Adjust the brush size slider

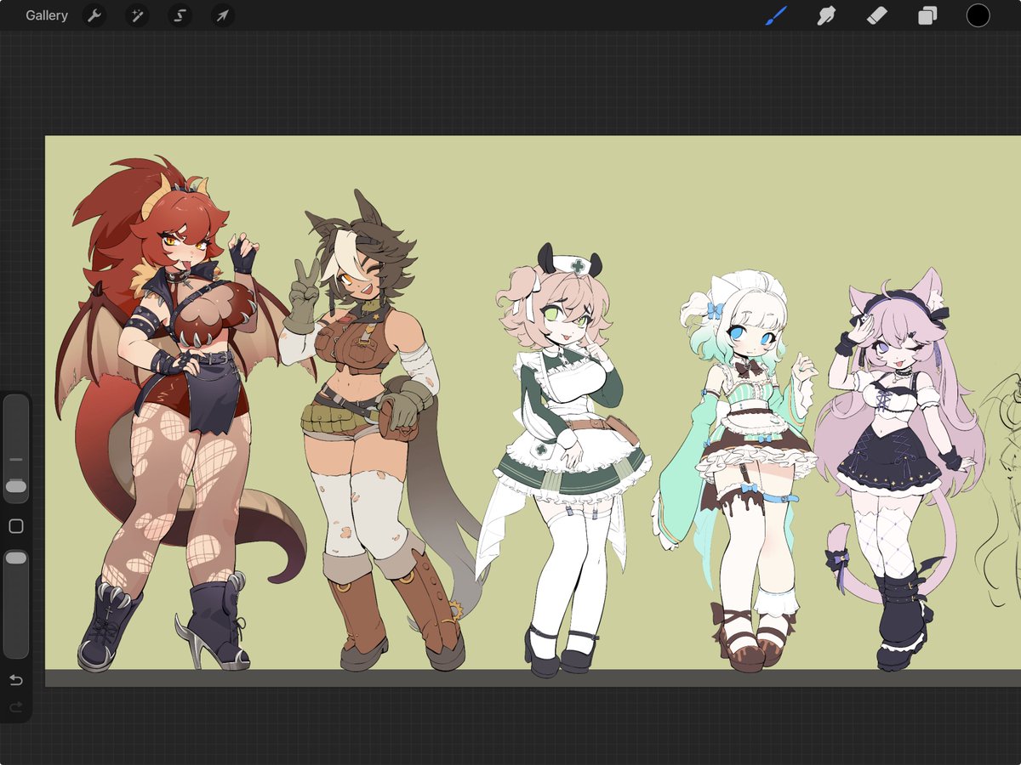(15, 449)
